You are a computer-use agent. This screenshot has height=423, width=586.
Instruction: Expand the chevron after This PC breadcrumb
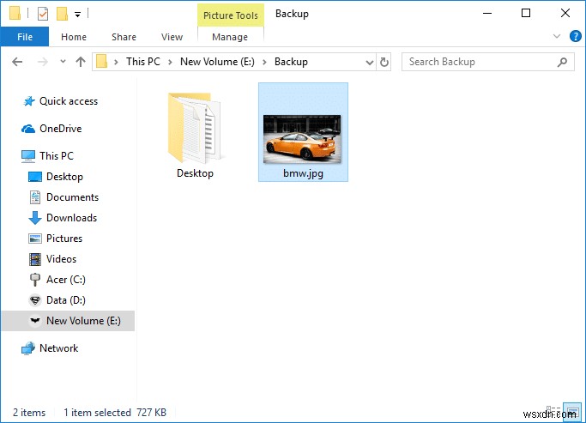(170, 62)
